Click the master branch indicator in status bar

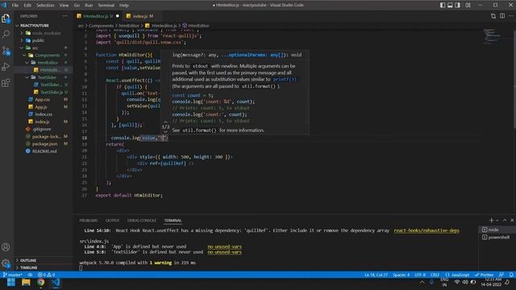(x=13, y=275)
